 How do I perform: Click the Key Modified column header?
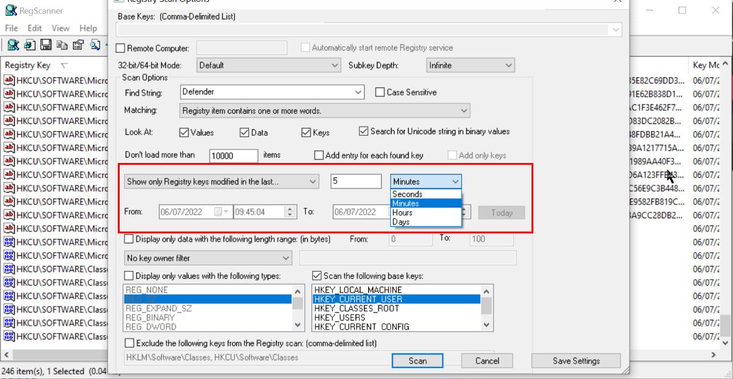(x=706, y=65)
